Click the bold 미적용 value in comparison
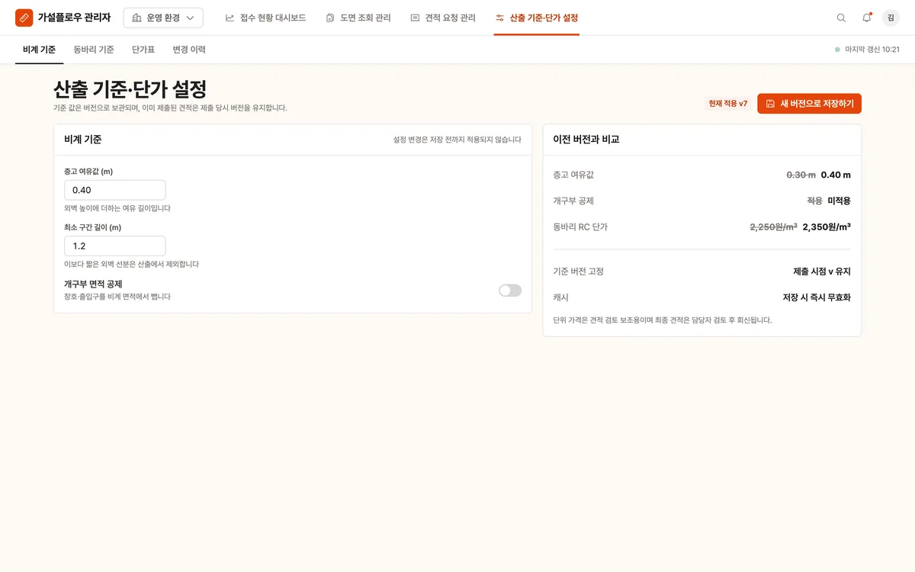 (840, 201)
